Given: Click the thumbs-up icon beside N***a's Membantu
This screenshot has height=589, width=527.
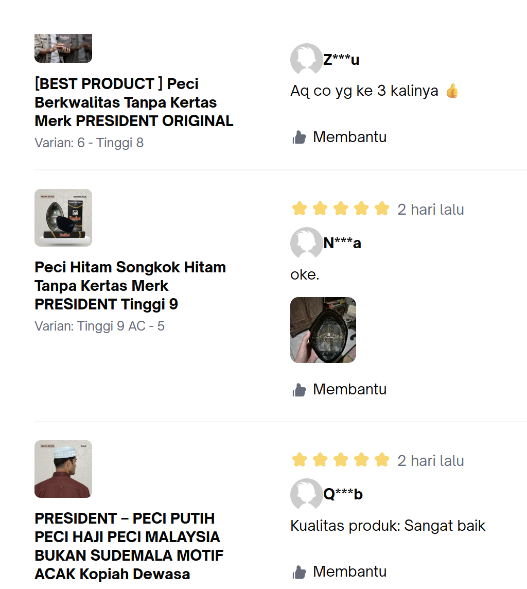Looking at the screenshot, I should point(299,390).
